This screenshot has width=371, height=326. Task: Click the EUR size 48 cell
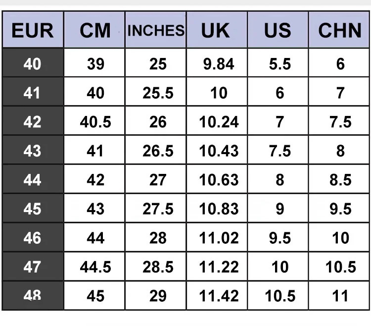point(33,296)
